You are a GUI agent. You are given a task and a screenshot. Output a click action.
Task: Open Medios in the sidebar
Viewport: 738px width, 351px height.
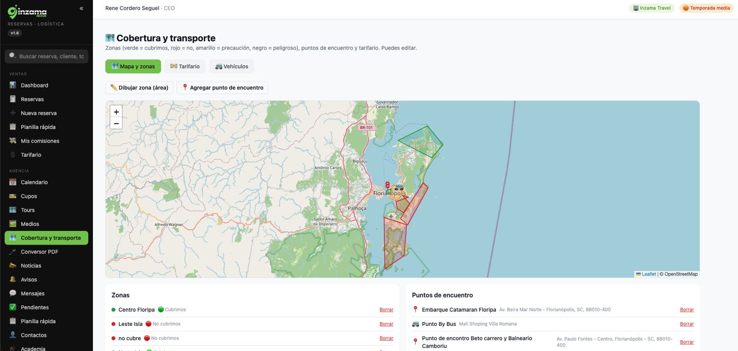(x=46, y=224)
